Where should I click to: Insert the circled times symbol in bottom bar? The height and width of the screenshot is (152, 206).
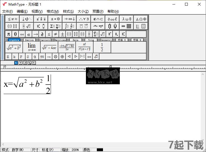(56, 57)
